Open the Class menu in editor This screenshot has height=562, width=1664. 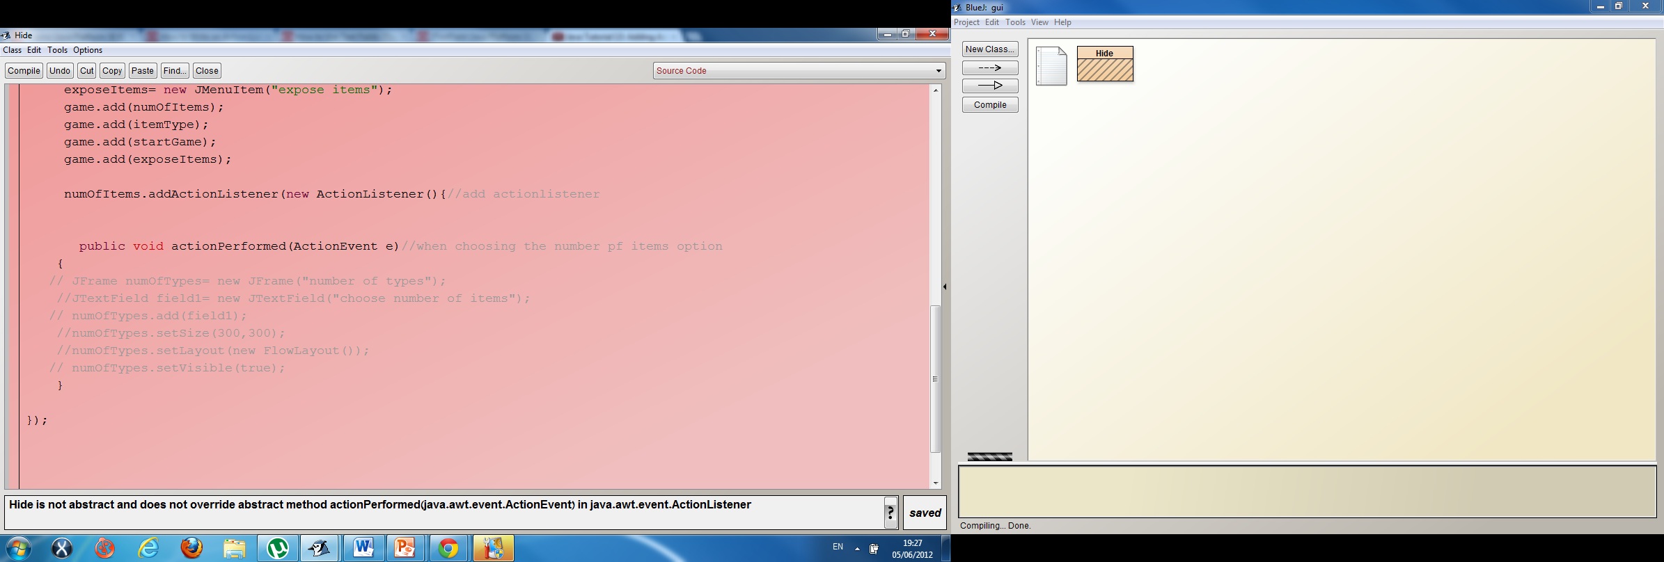tap(13, 50)
